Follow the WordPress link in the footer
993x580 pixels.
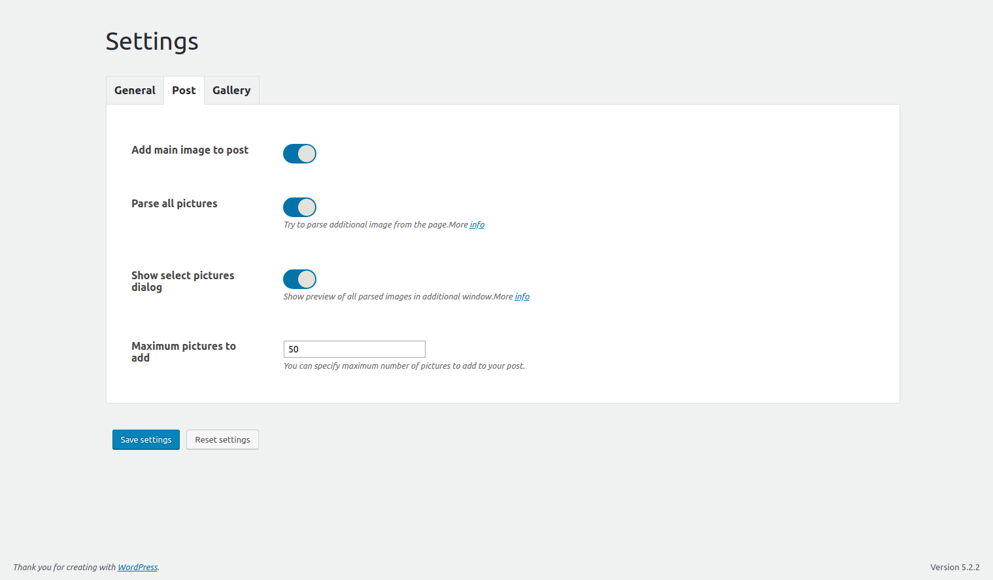pyautogui.click(x=137, y=568)
